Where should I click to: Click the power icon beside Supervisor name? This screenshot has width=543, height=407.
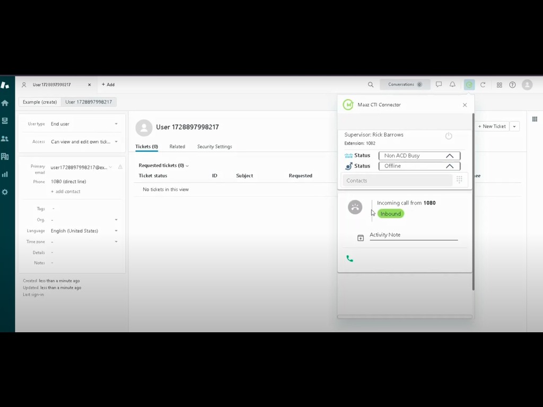click(x=449, y=136)
